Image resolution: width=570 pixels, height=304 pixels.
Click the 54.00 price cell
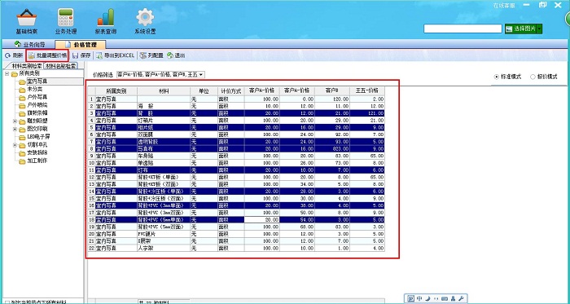coord(297,220)
